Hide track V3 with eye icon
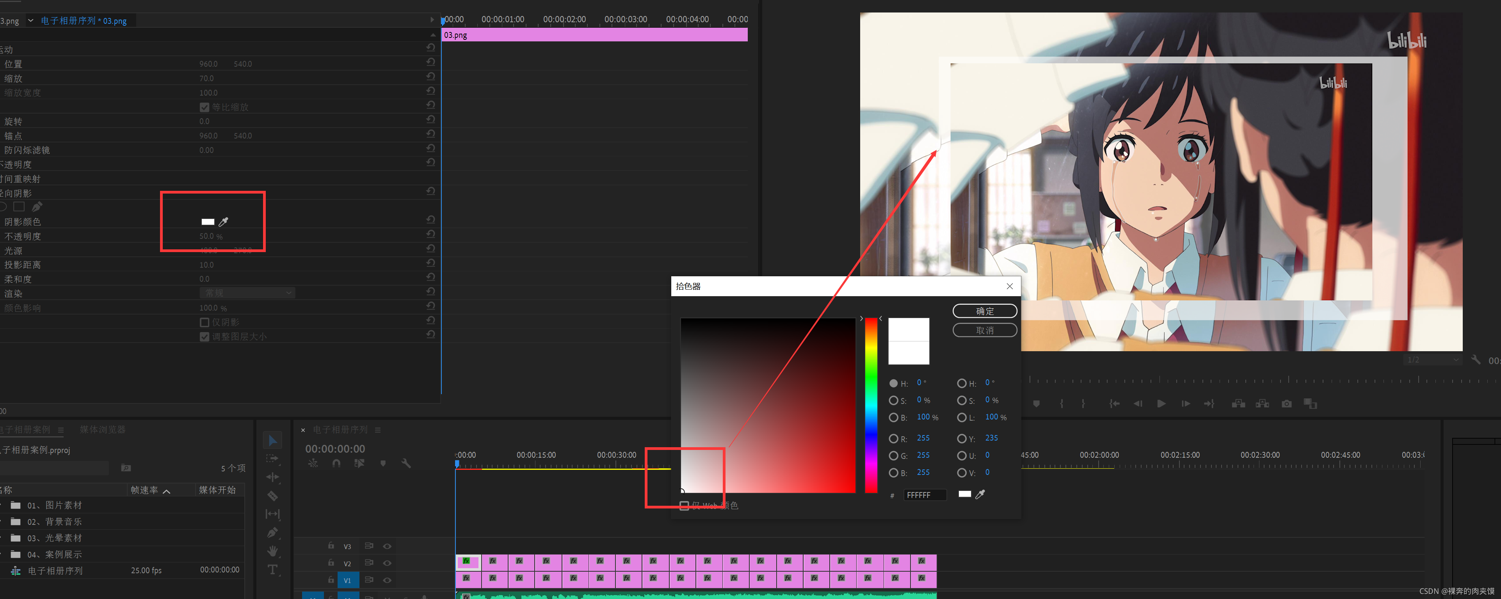 coord(387,546)
